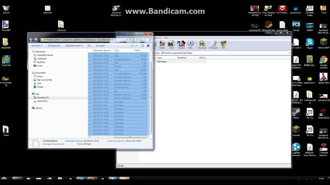Select Rendszer (C:) drive in navigation pane
Viewport: 330px width, 185px height.
(x=43, y=97)
